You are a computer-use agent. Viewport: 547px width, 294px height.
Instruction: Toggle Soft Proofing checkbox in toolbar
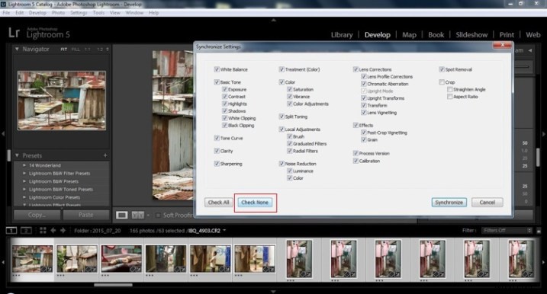[x=158, y=216]
